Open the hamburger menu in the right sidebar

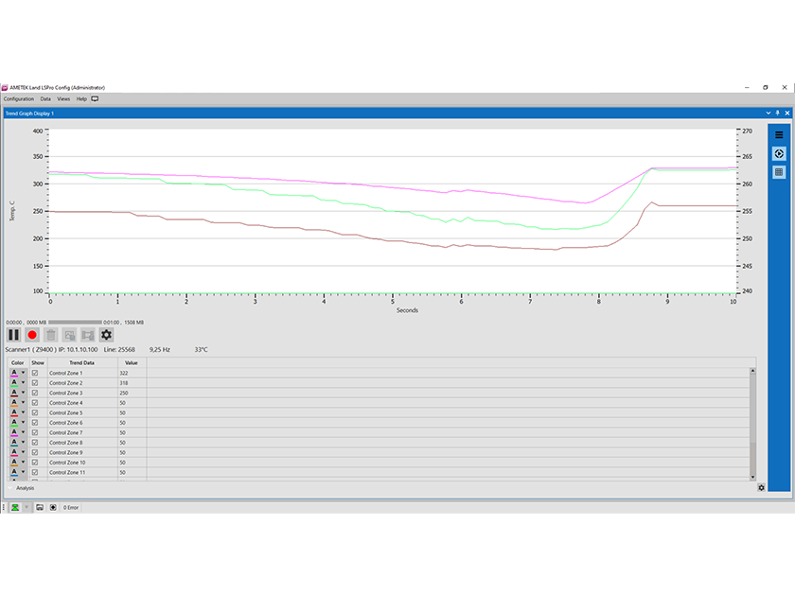tap(778, 134)
